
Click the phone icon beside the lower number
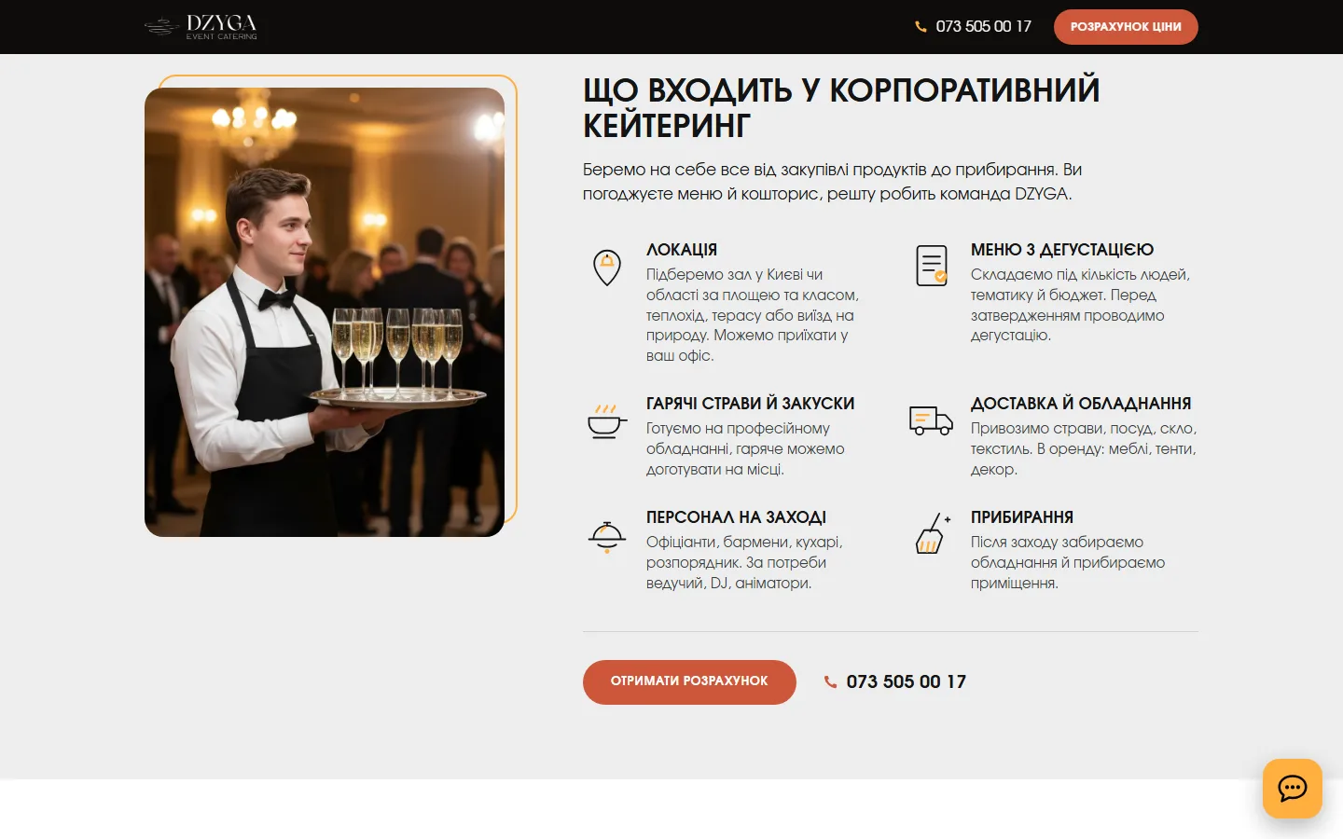tap(830, 682)
